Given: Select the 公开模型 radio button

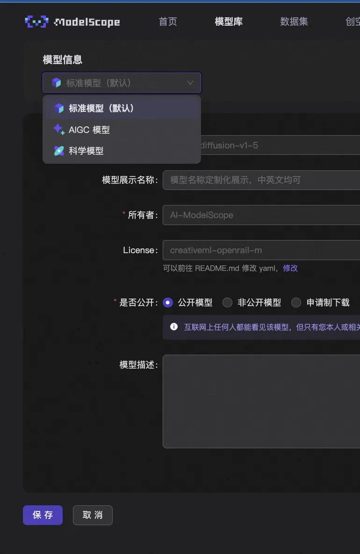Looking at the screenshot, I should pyautogui.click(x=168, y=303).
